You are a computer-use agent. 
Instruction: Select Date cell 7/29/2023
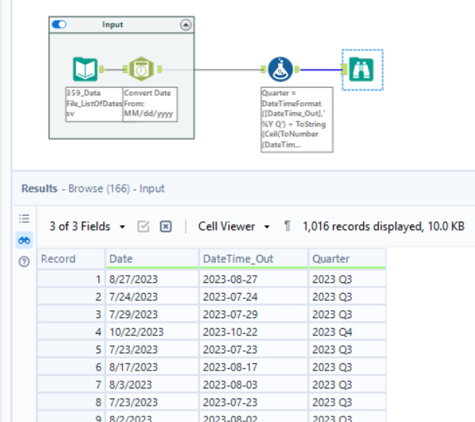point(152,314)
